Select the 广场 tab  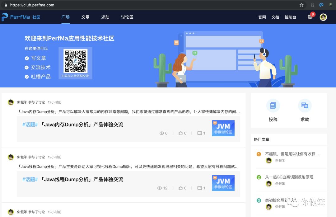click(66, 17)
